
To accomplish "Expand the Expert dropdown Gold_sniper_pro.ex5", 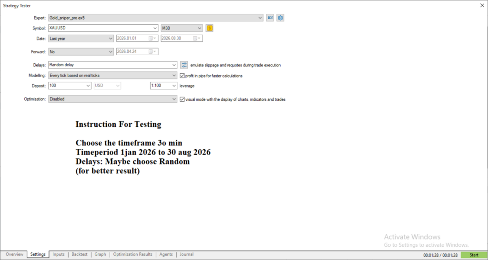I will 156,18.
